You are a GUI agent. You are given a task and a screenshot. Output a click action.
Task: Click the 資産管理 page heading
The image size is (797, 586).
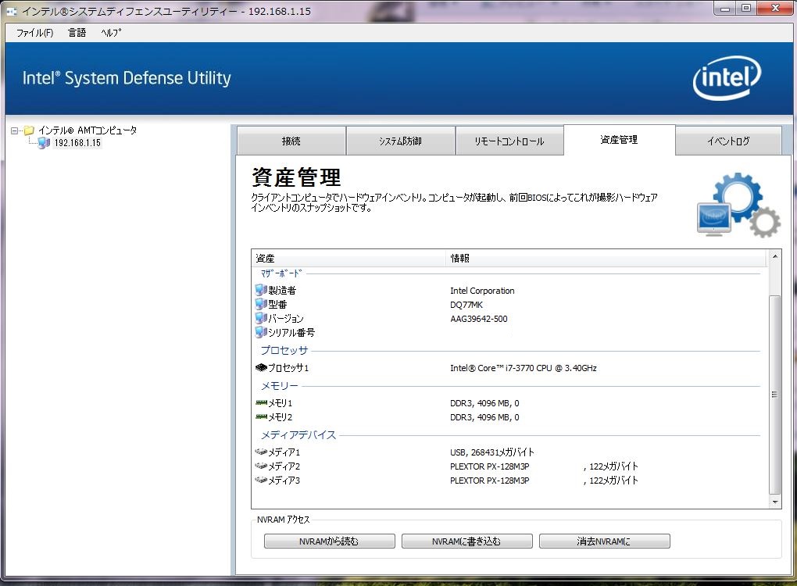point(296,177)
